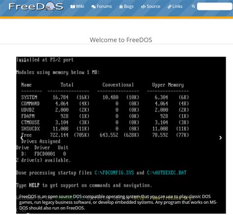Click the 'Name' column header

click(26, 85)
